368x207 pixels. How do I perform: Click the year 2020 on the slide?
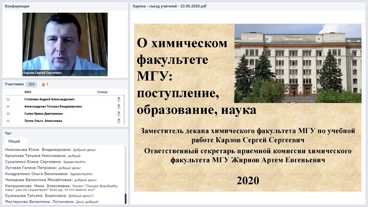[248, 181]
